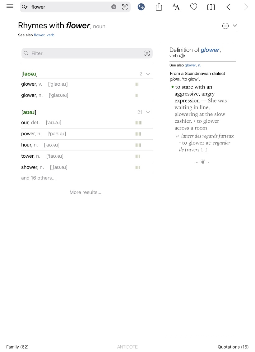Clear the flower search text
Screen dimensions: 255x352
pos(114,7)
